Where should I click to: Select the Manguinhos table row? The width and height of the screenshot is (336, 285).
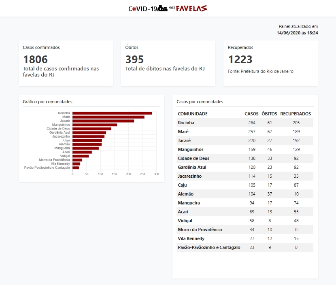(x=245, y=149)
